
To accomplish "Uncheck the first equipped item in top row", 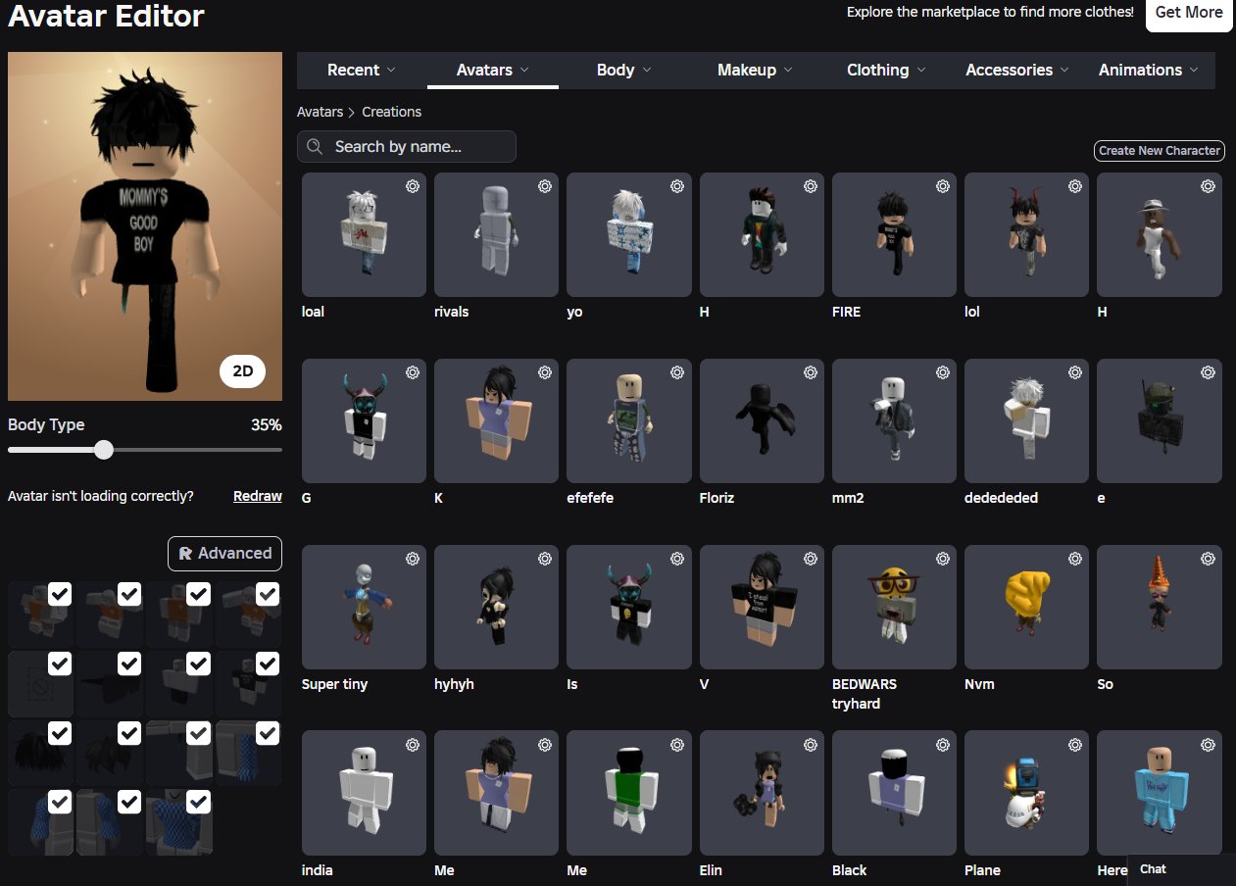I will (60, 594).
